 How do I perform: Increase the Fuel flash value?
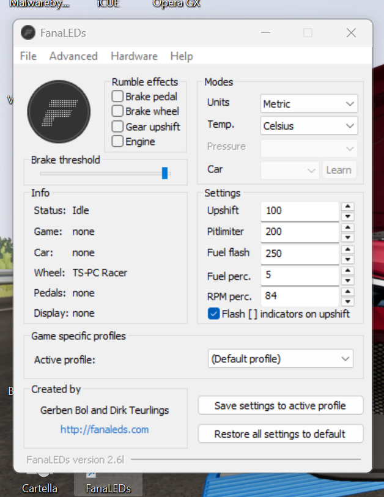[348, 249]
